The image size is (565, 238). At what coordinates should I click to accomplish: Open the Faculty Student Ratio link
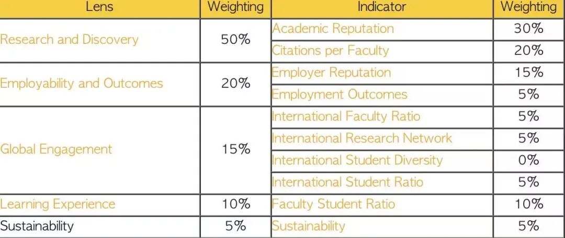(x=333, y=204)
